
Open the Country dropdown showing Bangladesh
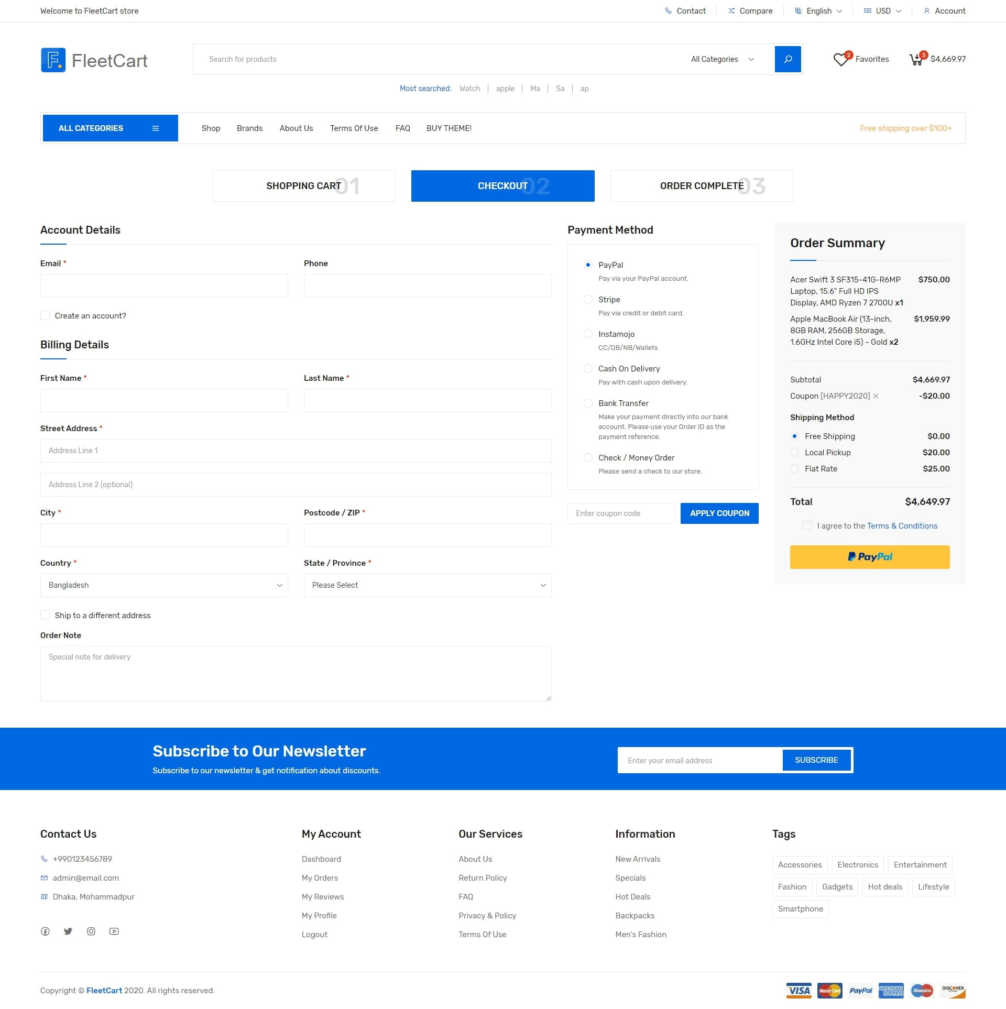164,585
